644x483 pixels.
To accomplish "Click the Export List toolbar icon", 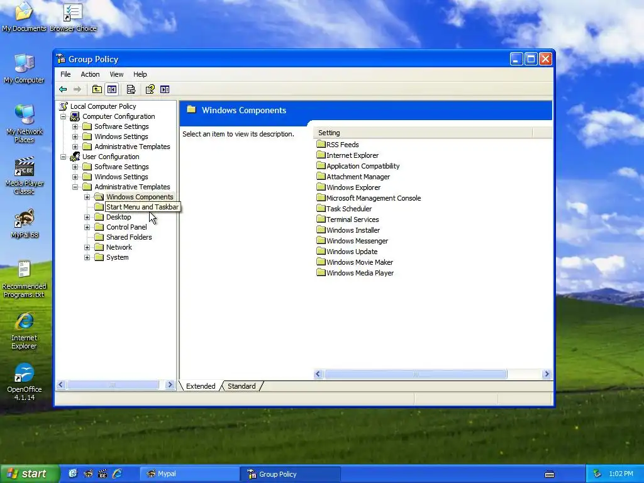I will coord(131,89).
